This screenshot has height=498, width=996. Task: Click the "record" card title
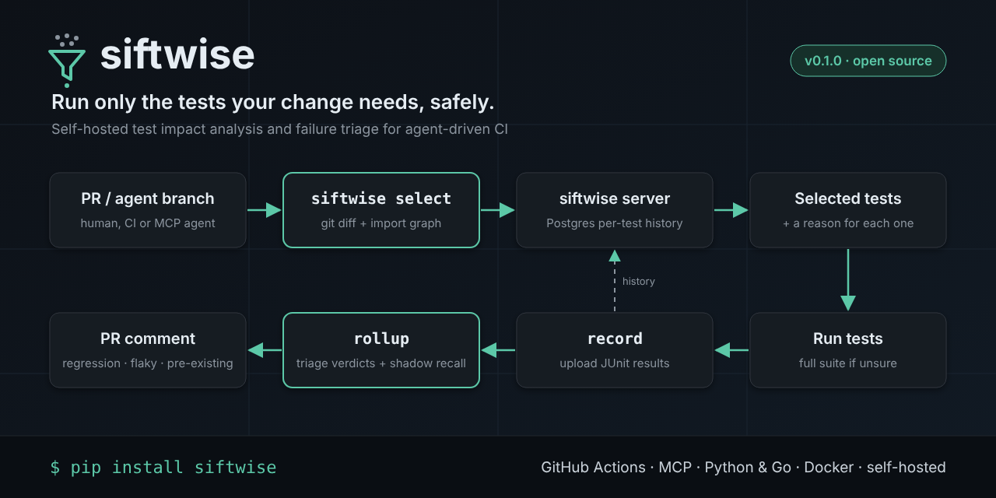click(x=615, y=338)
